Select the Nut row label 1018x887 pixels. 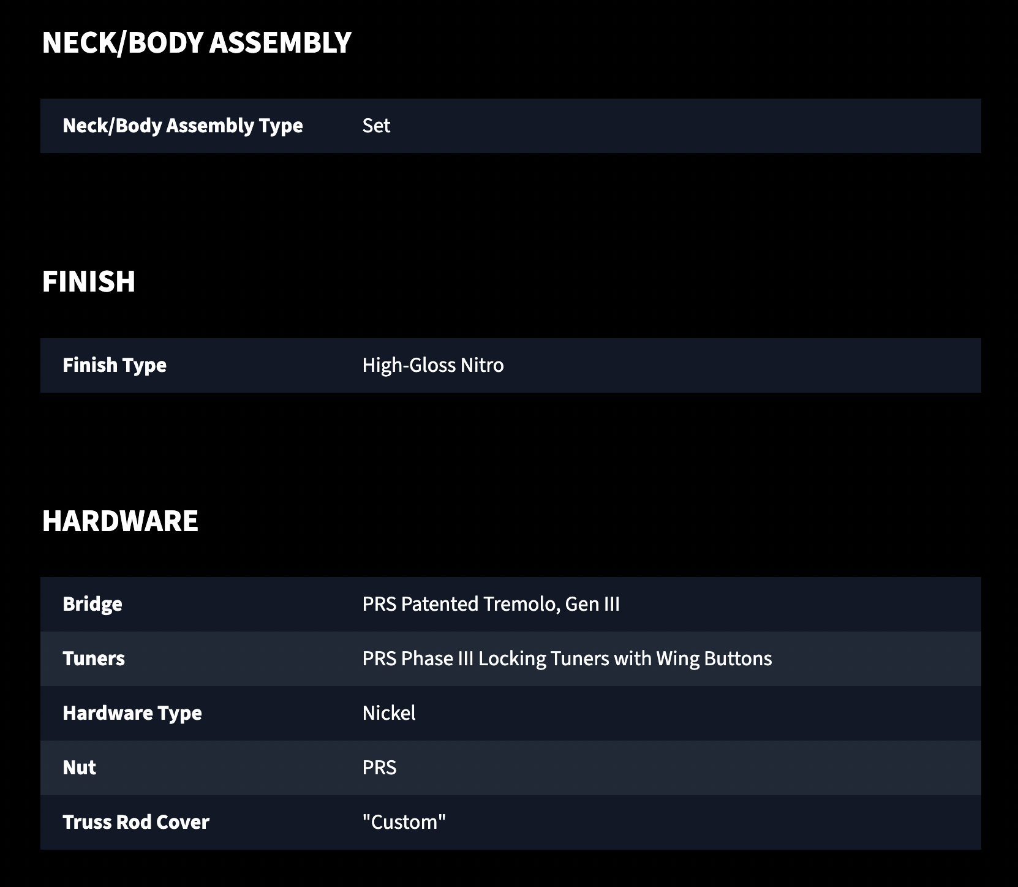(79, 768)
